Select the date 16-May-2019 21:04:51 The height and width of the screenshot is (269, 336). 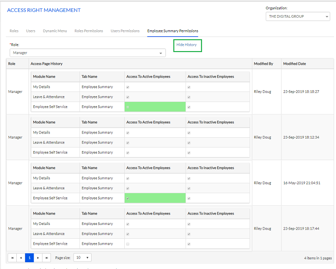[302, 183]
